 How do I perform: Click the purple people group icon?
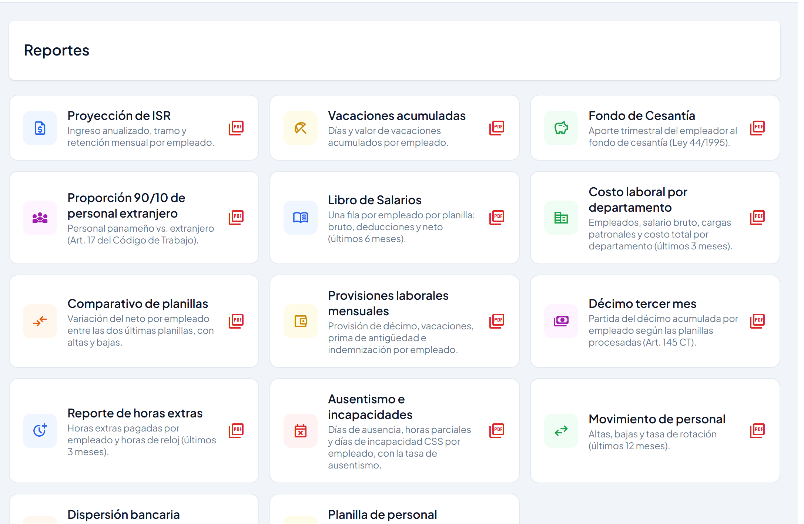[40, 218]
